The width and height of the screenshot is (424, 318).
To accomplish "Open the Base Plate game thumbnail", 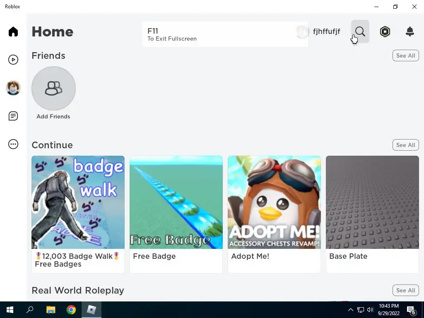I will click(372, 202).
